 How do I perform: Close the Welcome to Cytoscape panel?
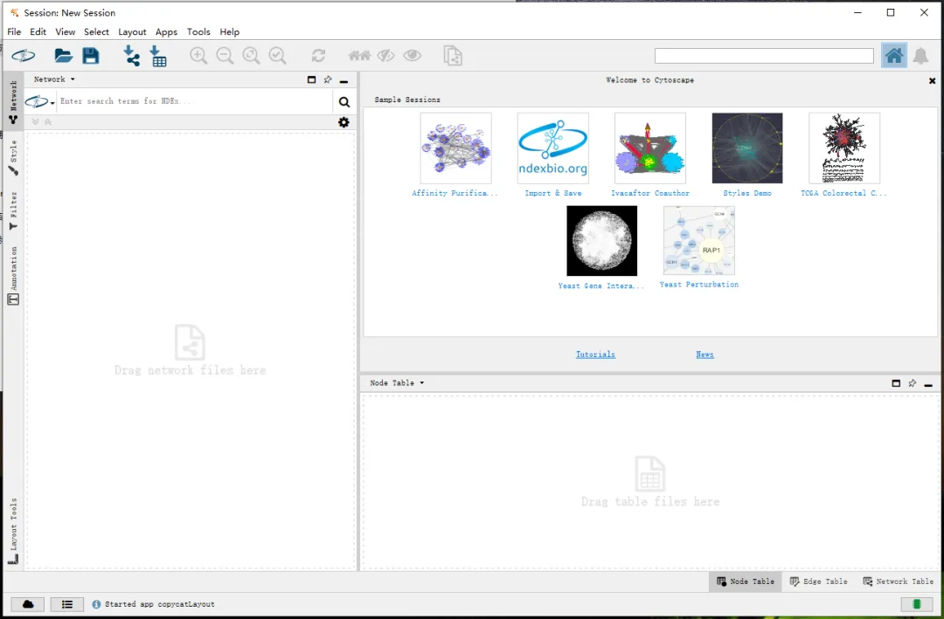coord(932,80)
